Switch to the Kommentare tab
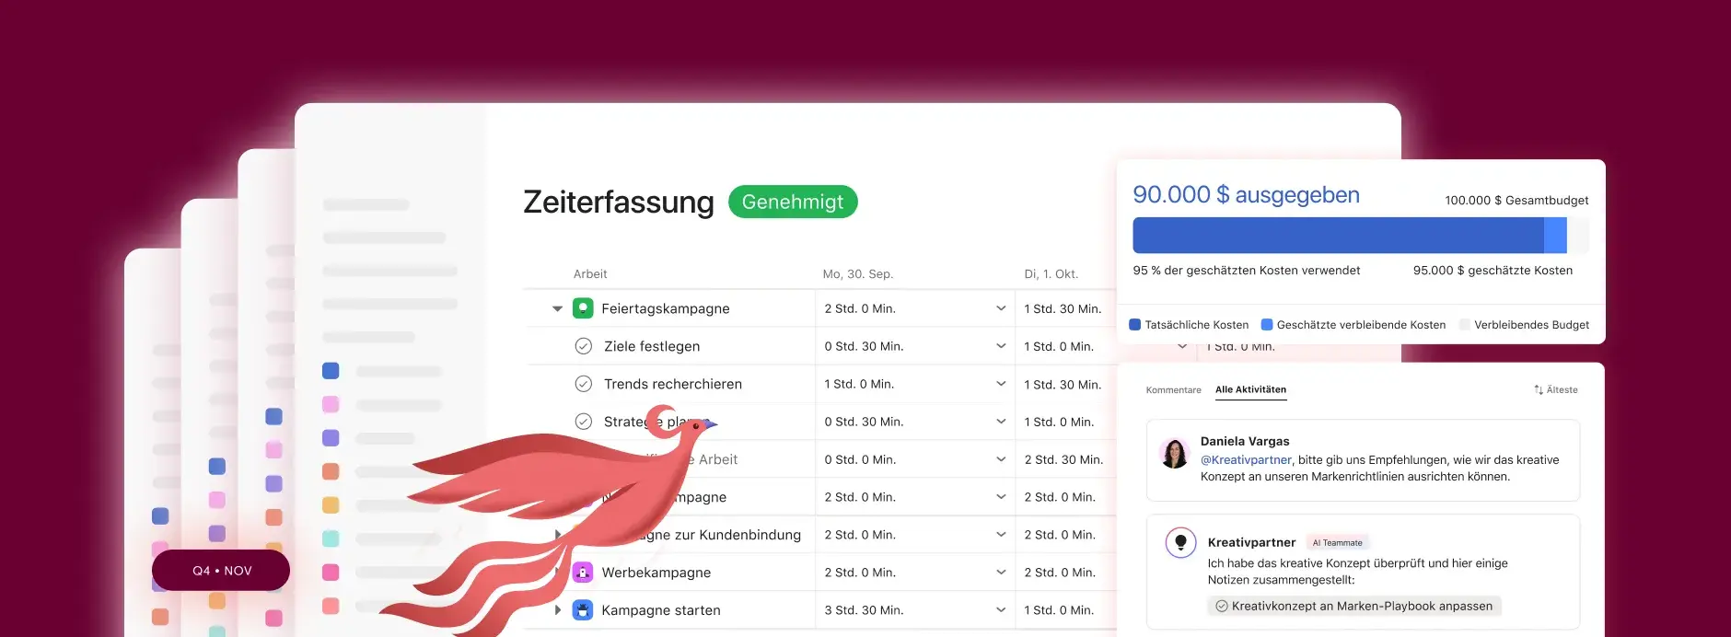 [x=1173, y=390]
